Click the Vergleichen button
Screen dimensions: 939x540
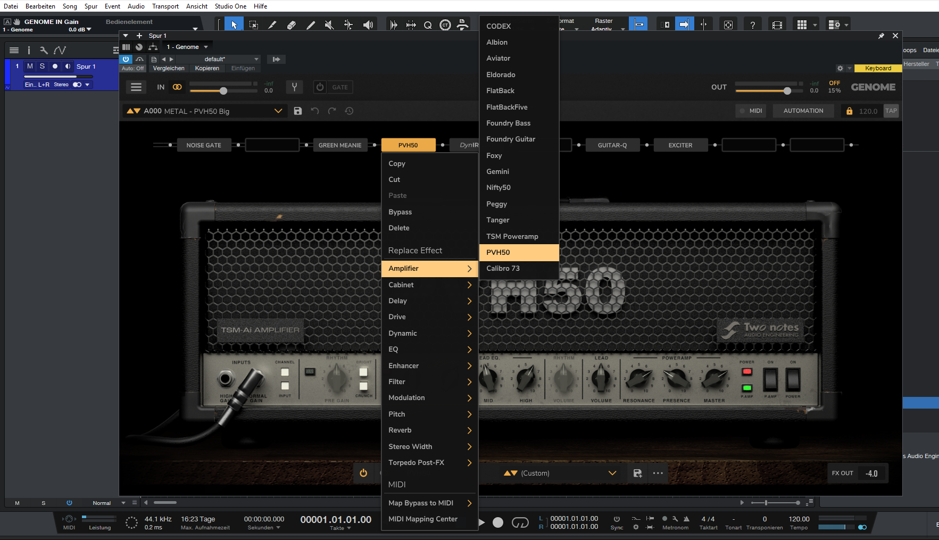169,68
